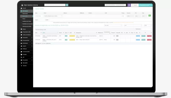Click the Support button in header
The width and height of the screenshot is (171, 98).
135,5
